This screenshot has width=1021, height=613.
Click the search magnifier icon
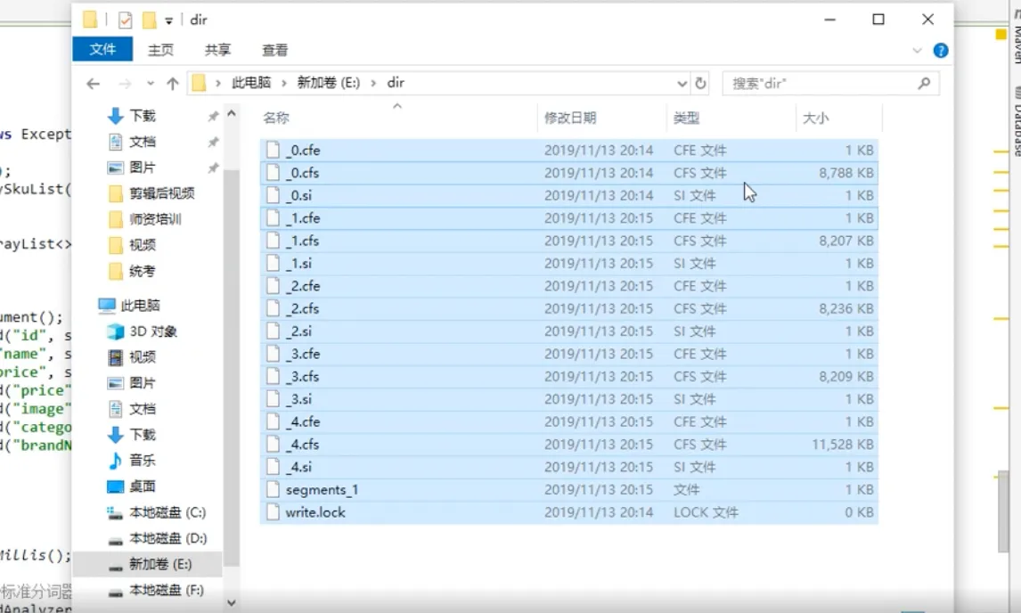pyautogui.click(x=923, y=84)
